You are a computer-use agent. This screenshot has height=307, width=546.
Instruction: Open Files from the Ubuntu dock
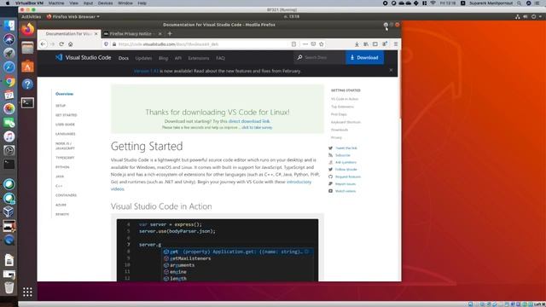coord(27,48)
